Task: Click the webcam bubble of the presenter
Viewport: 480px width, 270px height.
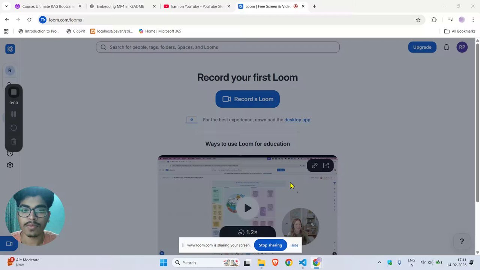Action: click(x=35, y=216)
